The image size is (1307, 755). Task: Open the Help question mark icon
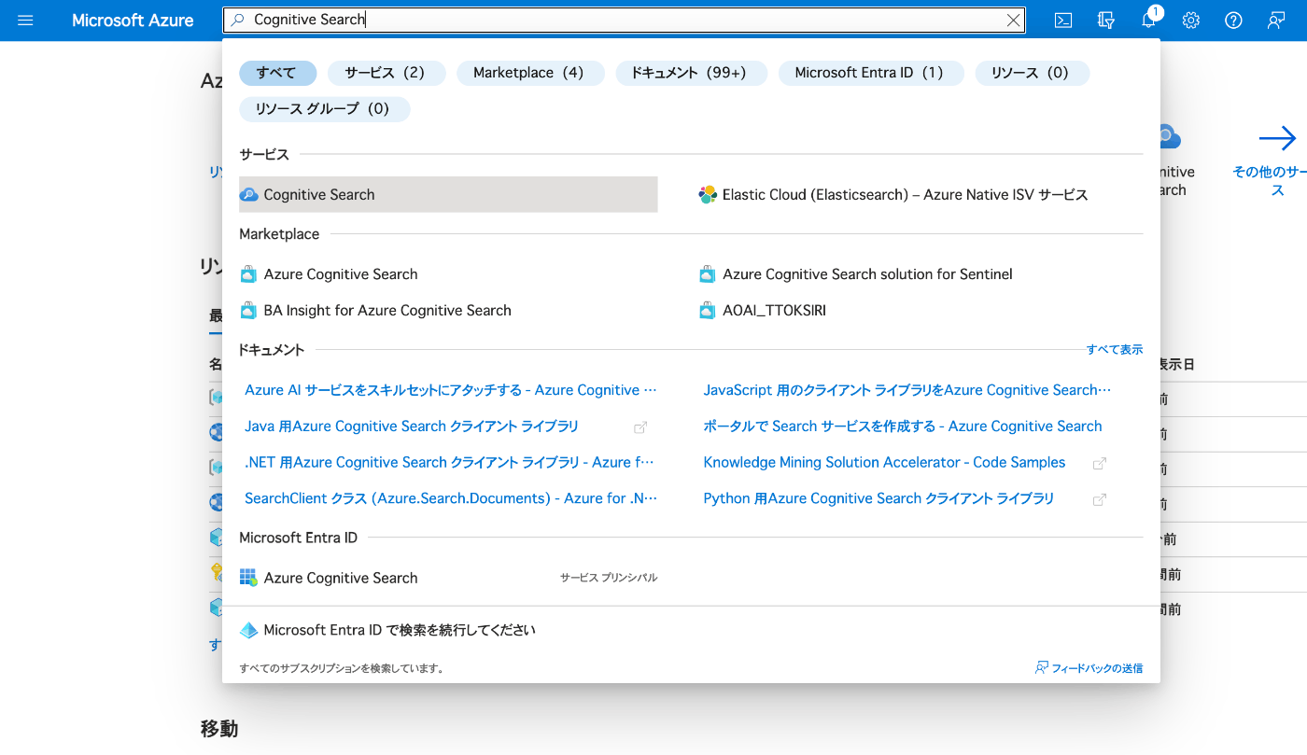pyautogui.click(x=1234, y=20)
